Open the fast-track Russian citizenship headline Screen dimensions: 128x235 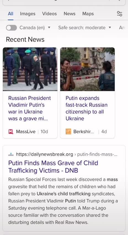point(87,108)
